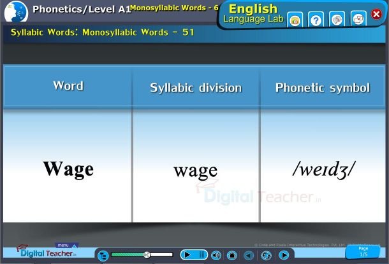Go to previous page arrow

(249, 255)
